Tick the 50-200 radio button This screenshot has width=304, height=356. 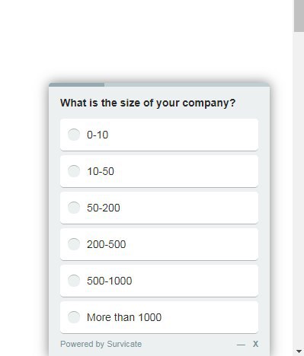coord(74,208)
